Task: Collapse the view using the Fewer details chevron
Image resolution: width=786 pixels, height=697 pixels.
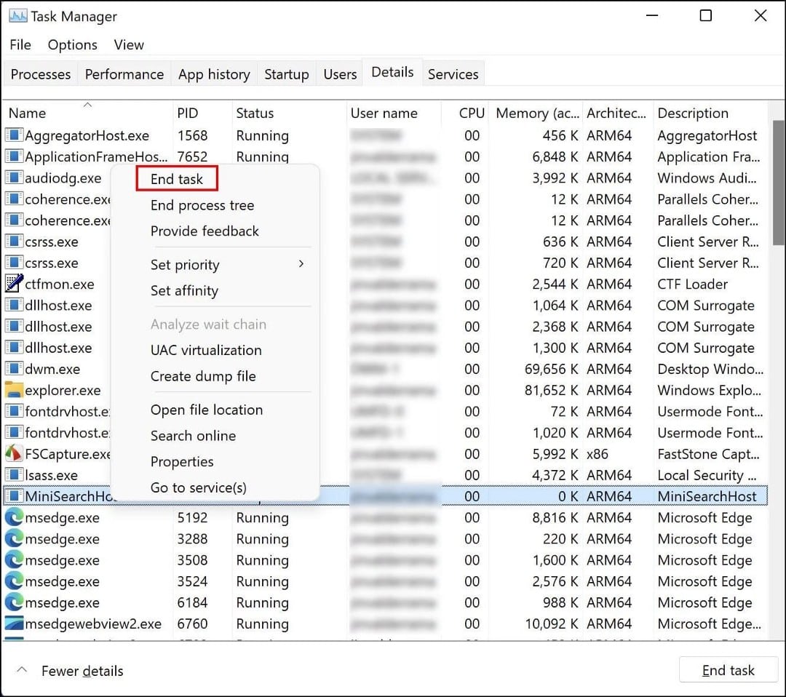Action: tap(22, 671)
